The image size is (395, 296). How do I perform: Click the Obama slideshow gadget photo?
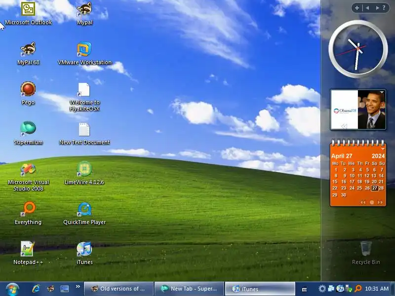point(357,110)
